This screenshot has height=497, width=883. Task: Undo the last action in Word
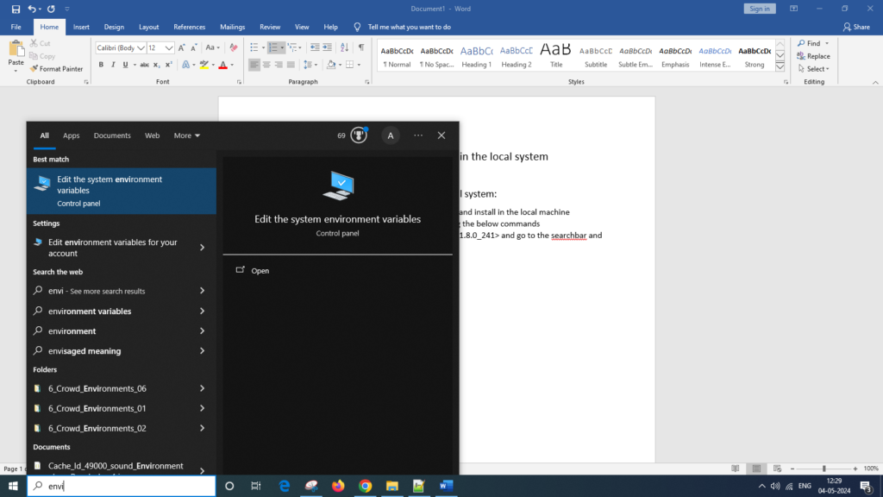32,9
